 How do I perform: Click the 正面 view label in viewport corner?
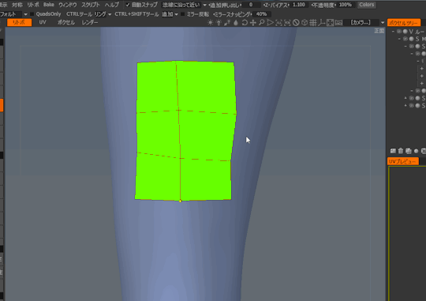379,31
